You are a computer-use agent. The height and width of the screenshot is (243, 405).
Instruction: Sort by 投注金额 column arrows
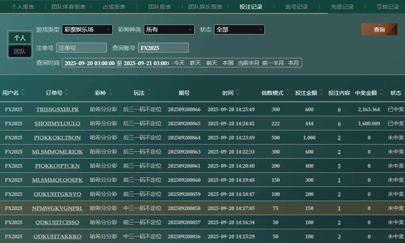coord(321,92)
